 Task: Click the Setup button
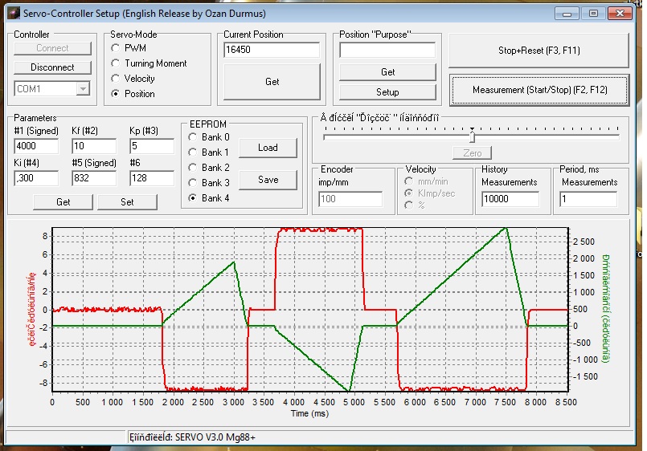click(x=387, y=92)
